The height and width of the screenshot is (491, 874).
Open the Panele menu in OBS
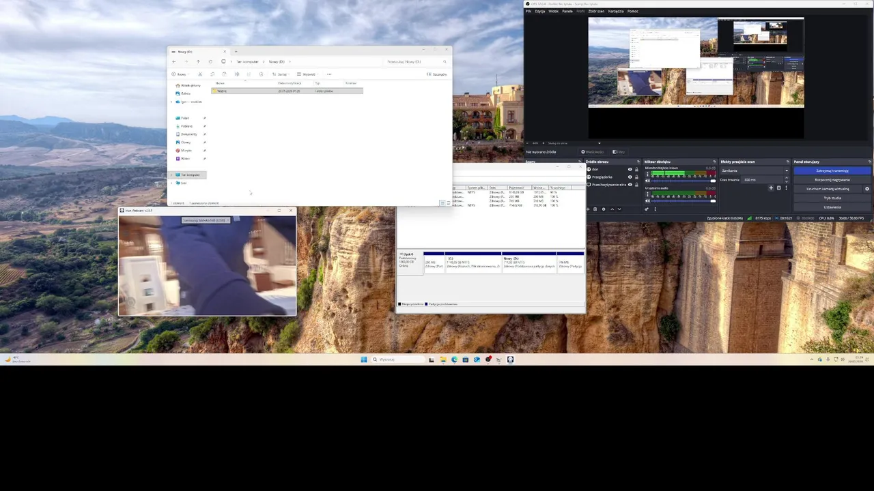click(x=567, y=11)
